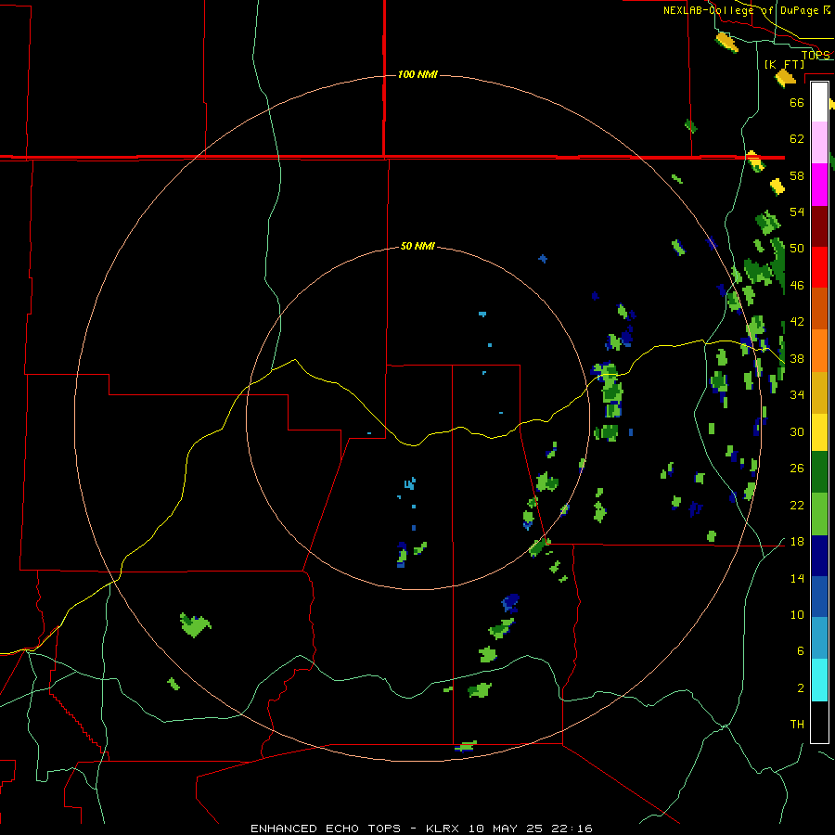This screenshot has width=835, height=835.
Task: Click the legend value 10
Action: click(797, 615)
